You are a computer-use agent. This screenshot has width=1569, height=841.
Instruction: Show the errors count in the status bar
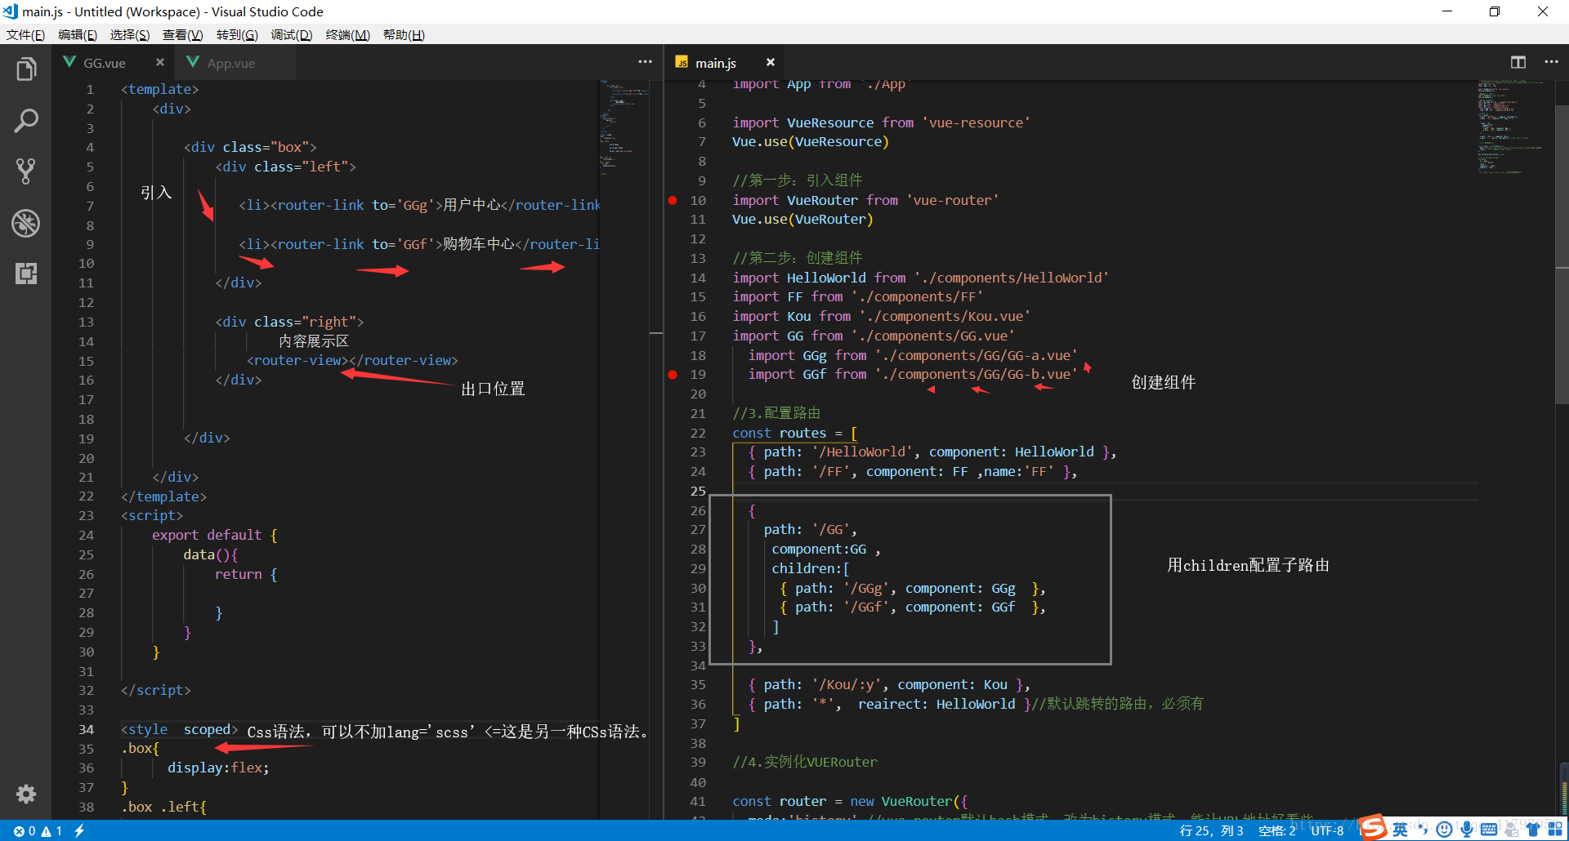(x=25, y=830)
